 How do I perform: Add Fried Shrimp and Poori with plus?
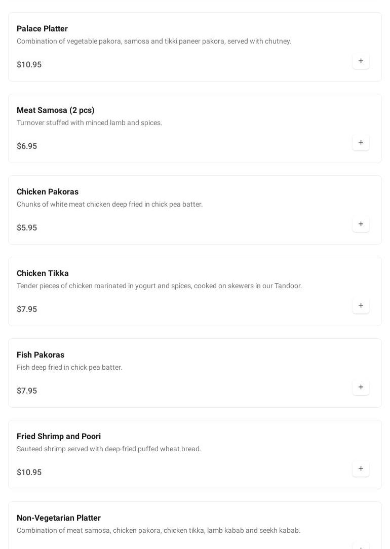[361, 469]
